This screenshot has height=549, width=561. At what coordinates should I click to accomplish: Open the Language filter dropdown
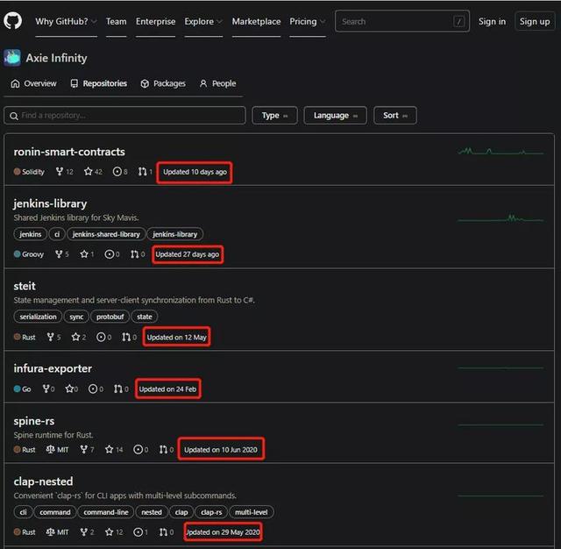(x=336, y=116)
